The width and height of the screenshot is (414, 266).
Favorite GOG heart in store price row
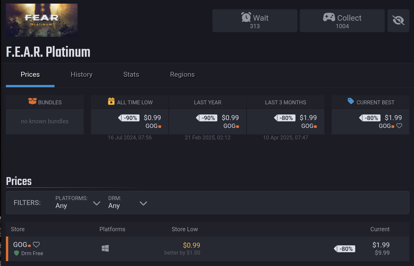(x=36, y=244)
